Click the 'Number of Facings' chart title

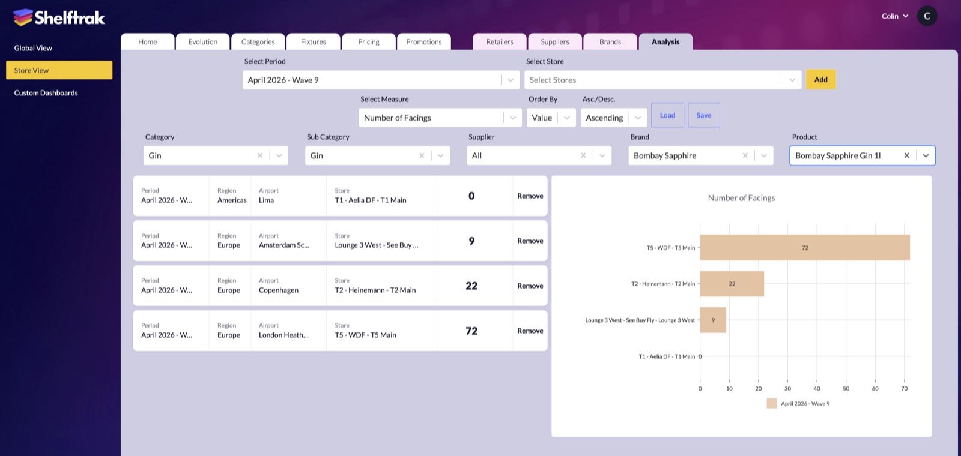coord(741,198)
